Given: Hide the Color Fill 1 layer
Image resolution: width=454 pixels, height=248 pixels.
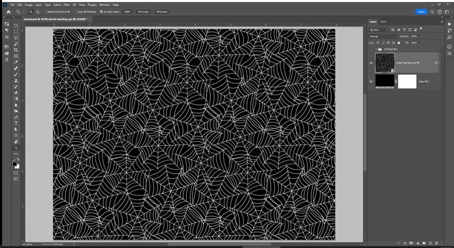Looking at the screenshot, I should click(371, 82).
